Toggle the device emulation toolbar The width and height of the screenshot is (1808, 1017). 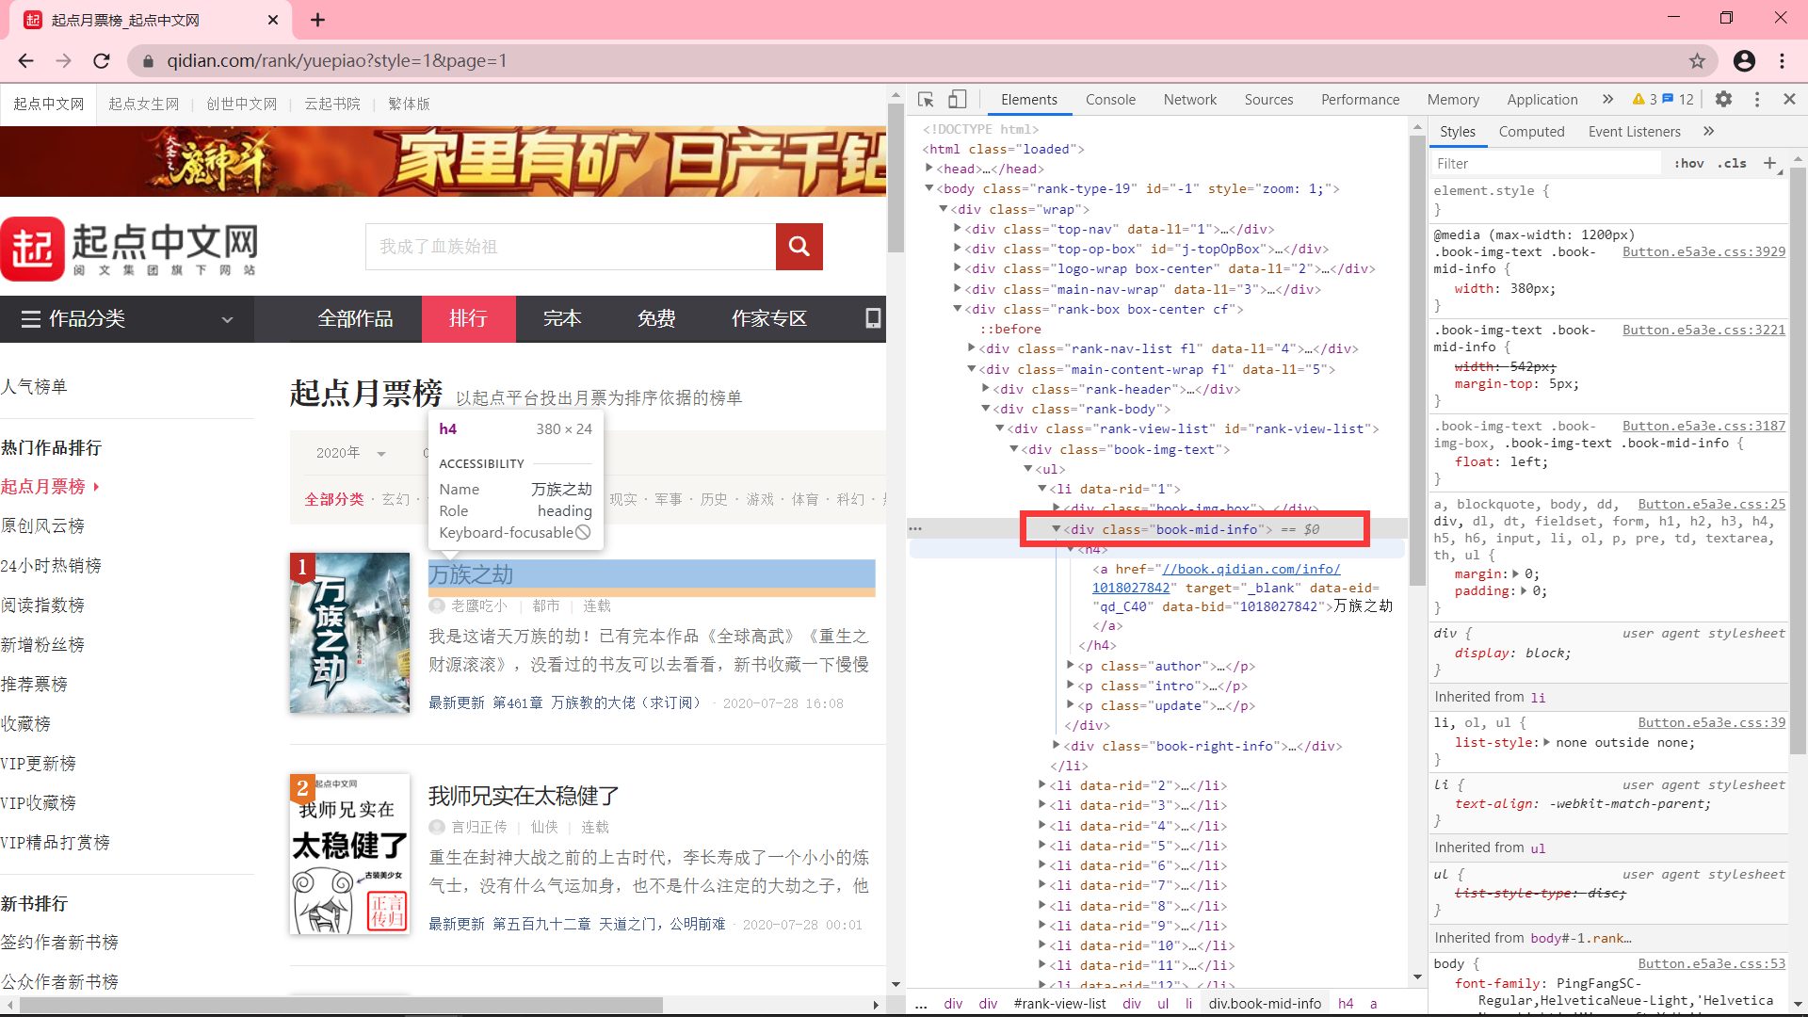(x=958, y=99)
